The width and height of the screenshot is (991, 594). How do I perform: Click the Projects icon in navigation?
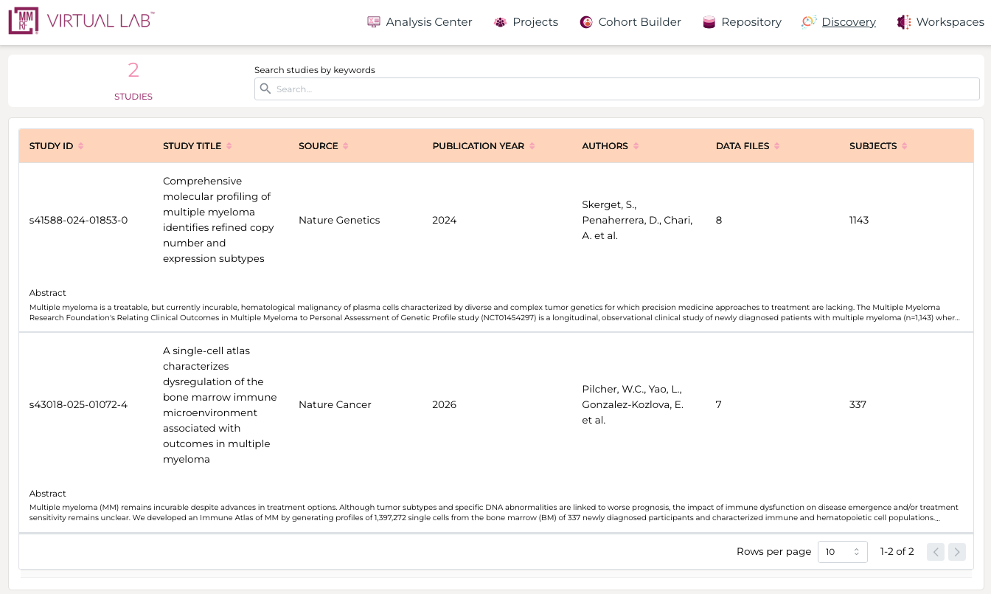coord(501,22)
